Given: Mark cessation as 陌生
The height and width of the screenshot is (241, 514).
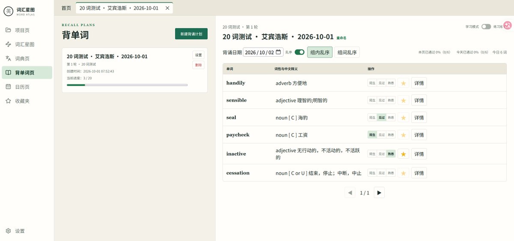Looking at the screenshot, I should click(372, 173).
